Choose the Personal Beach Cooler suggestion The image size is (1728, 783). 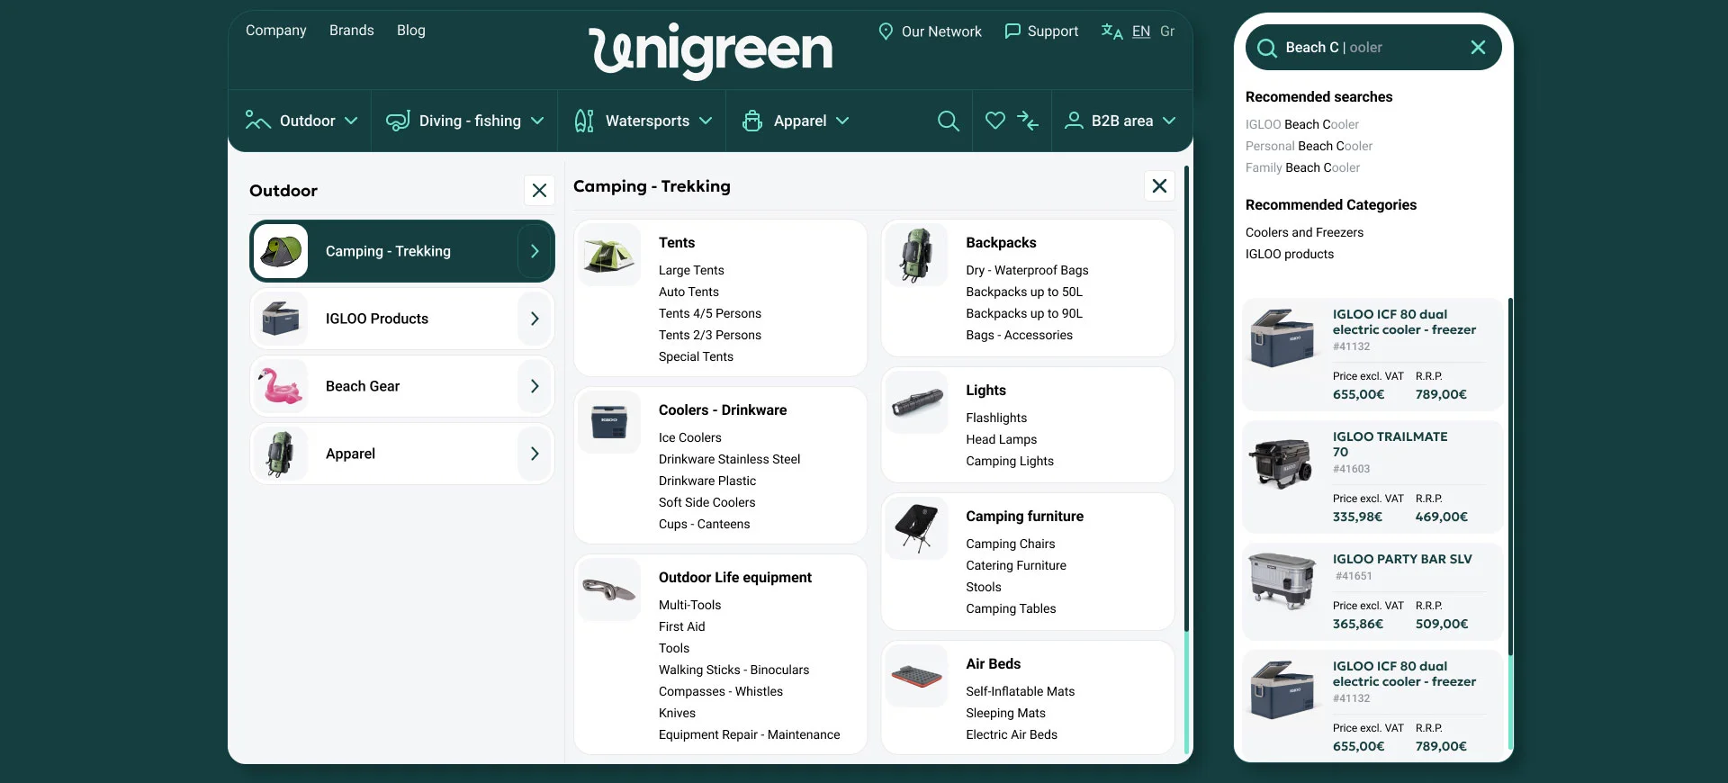(x=1309, y=146)
